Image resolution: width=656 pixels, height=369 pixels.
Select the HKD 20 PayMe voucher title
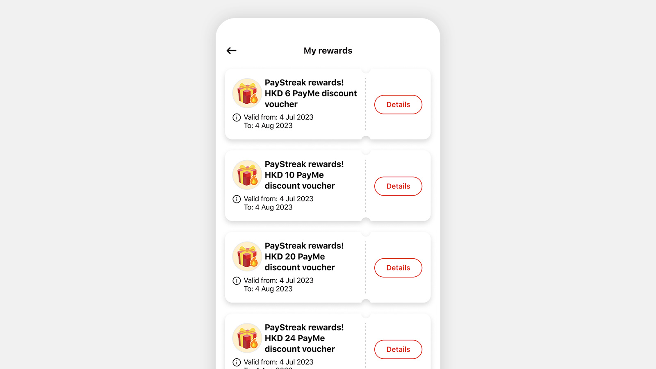[x=304, y=257]
